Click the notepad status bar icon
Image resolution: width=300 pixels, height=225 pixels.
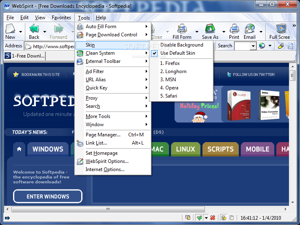pos(231,218)
